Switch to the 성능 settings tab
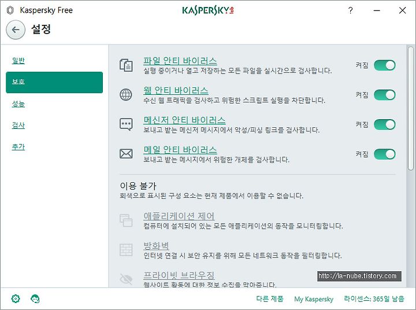Screen dimensions: 416x310 point(18,104)
